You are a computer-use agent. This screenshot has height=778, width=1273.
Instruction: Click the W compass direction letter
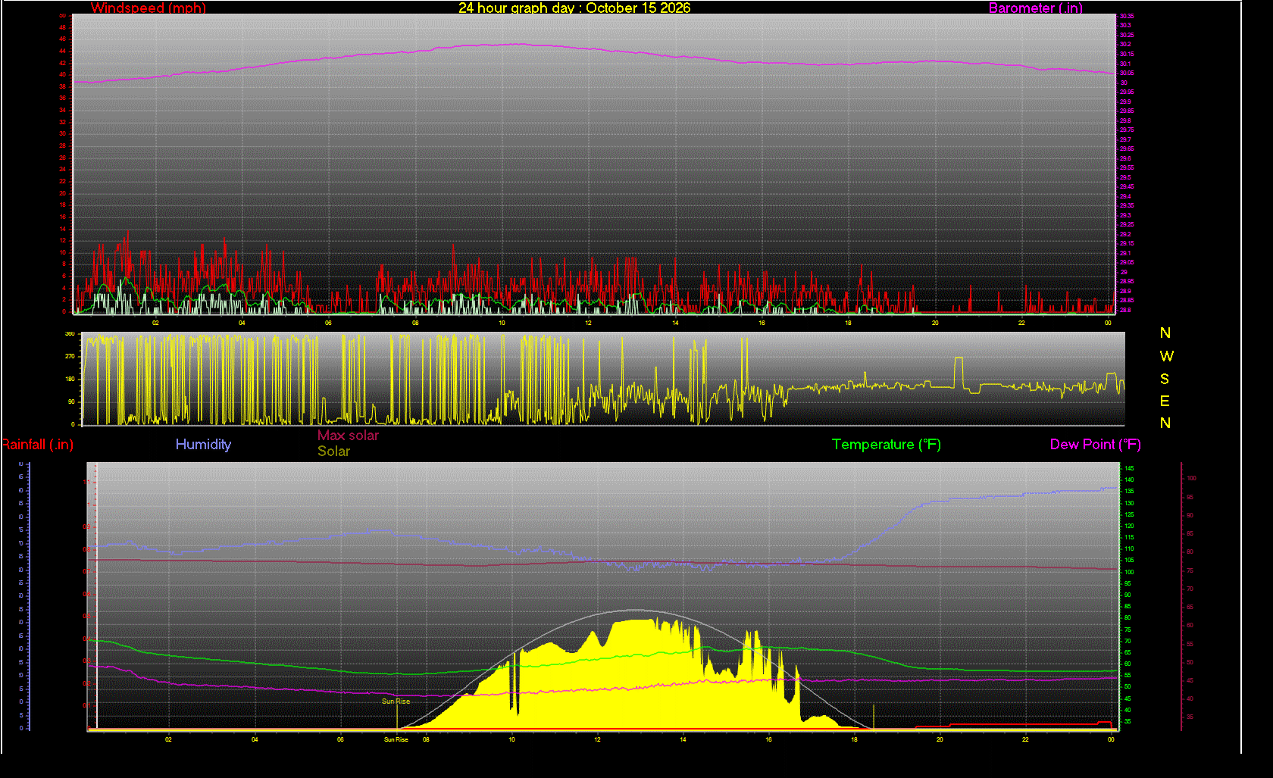1166,356
